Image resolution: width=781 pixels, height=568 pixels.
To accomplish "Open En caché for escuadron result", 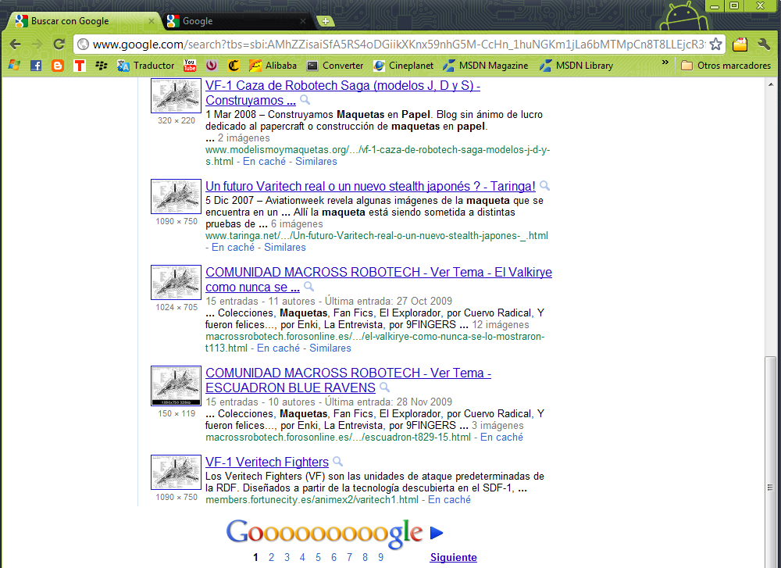I will pos(501,438).
